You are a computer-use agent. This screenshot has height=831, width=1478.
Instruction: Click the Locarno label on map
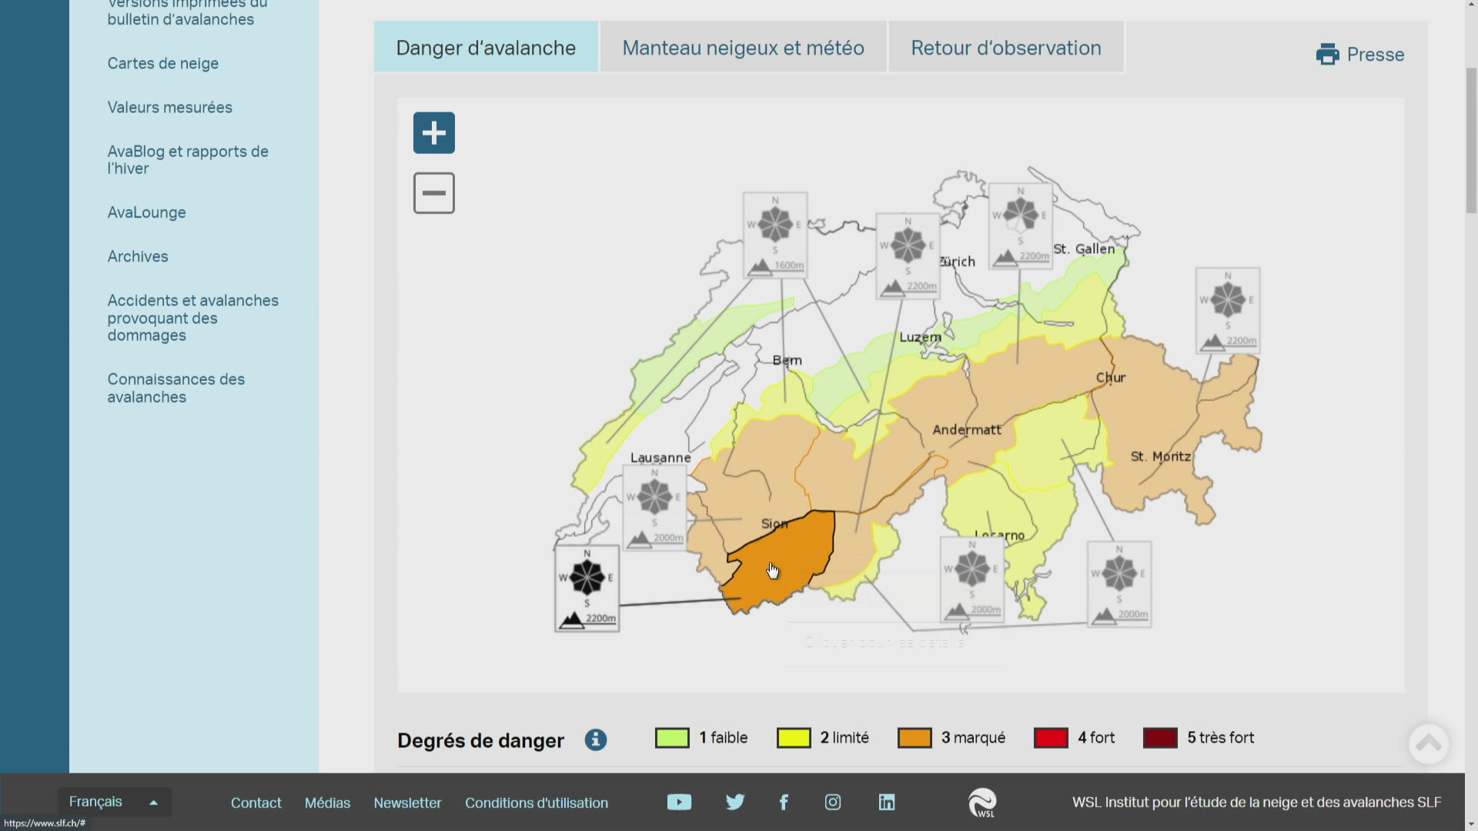point(999,534)
